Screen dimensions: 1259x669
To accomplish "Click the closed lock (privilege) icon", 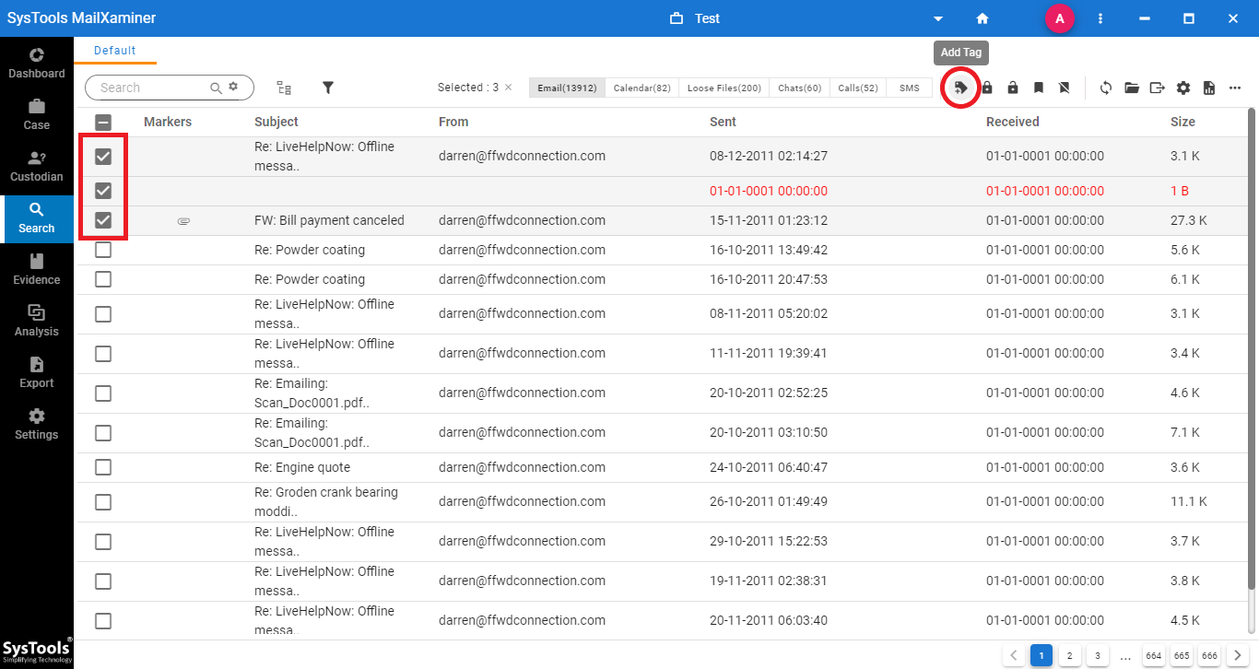I will click(987, 88).
